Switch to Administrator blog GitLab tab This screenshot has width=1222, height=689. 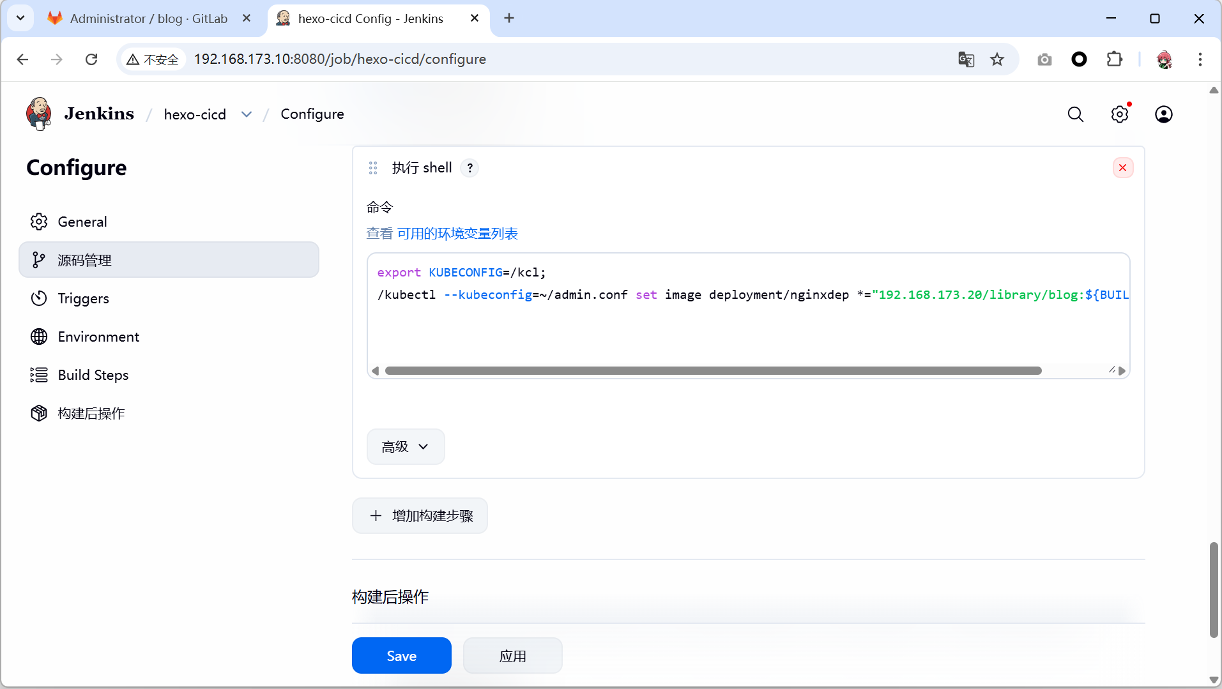pos(148,19)
